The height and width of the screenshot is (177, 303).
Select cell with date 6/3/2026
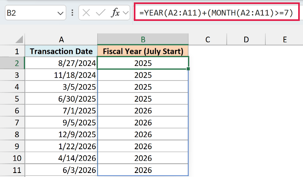[61, 170]
